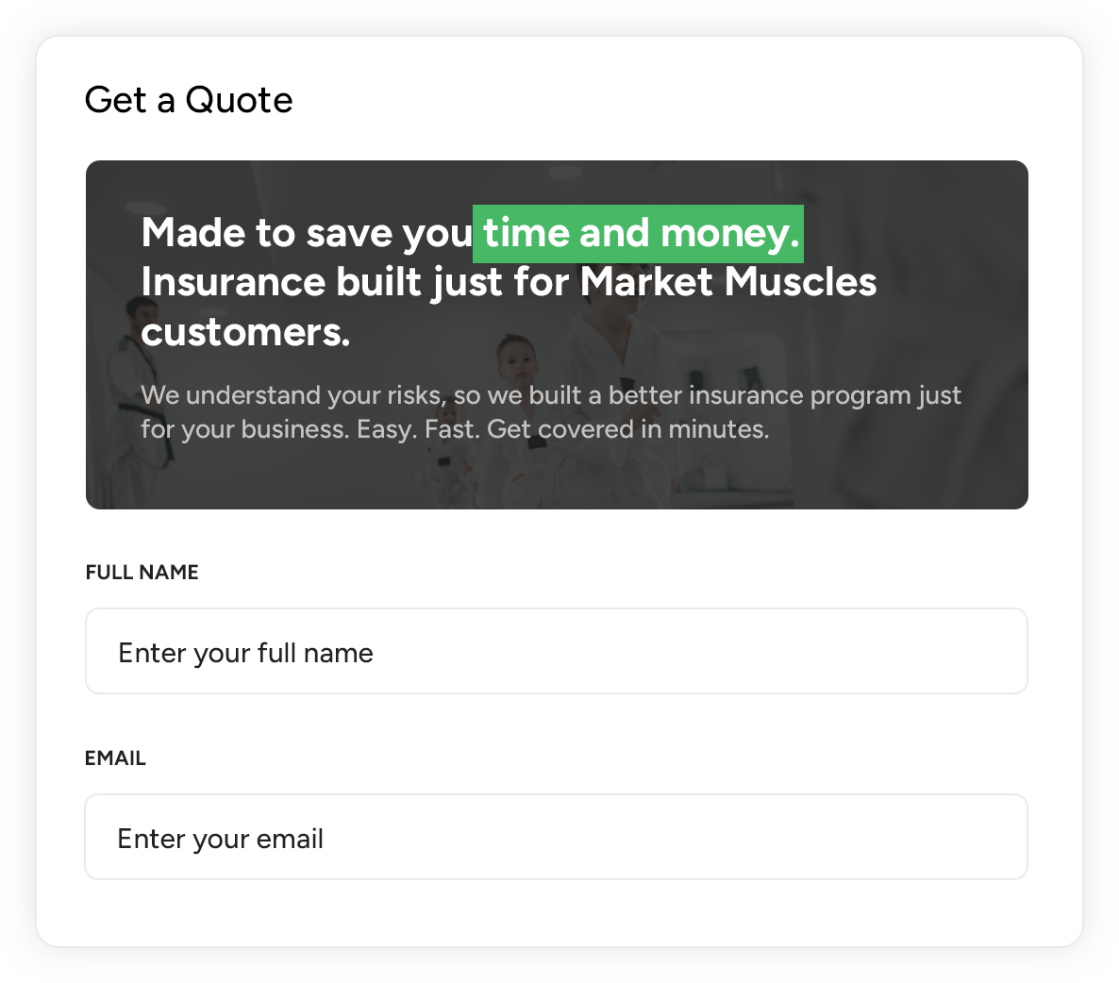Click the "Get covered in minutes." sentence
Image resolution: width=1119 pixels, height=983 pixels.
[x=627, y=430]
